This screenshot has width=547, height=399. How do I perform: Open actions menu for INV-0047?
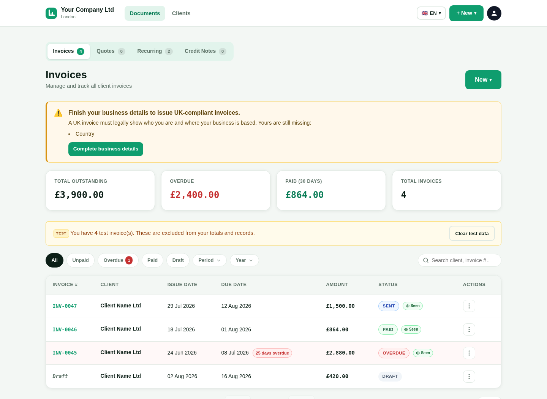[469, 306]
